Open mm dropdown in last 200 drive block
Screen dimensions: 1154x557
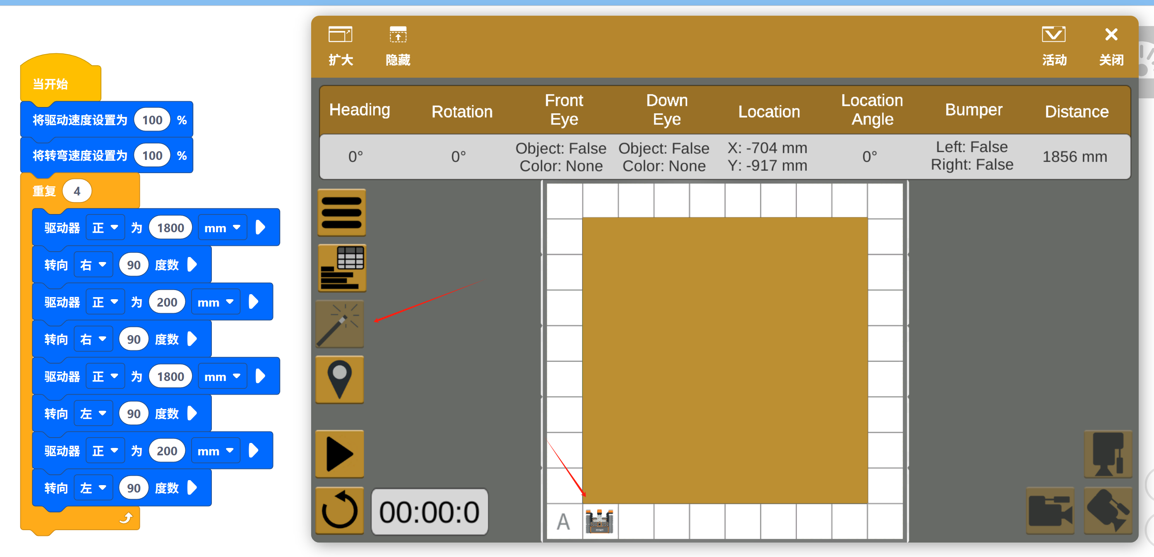coord(216,450)
